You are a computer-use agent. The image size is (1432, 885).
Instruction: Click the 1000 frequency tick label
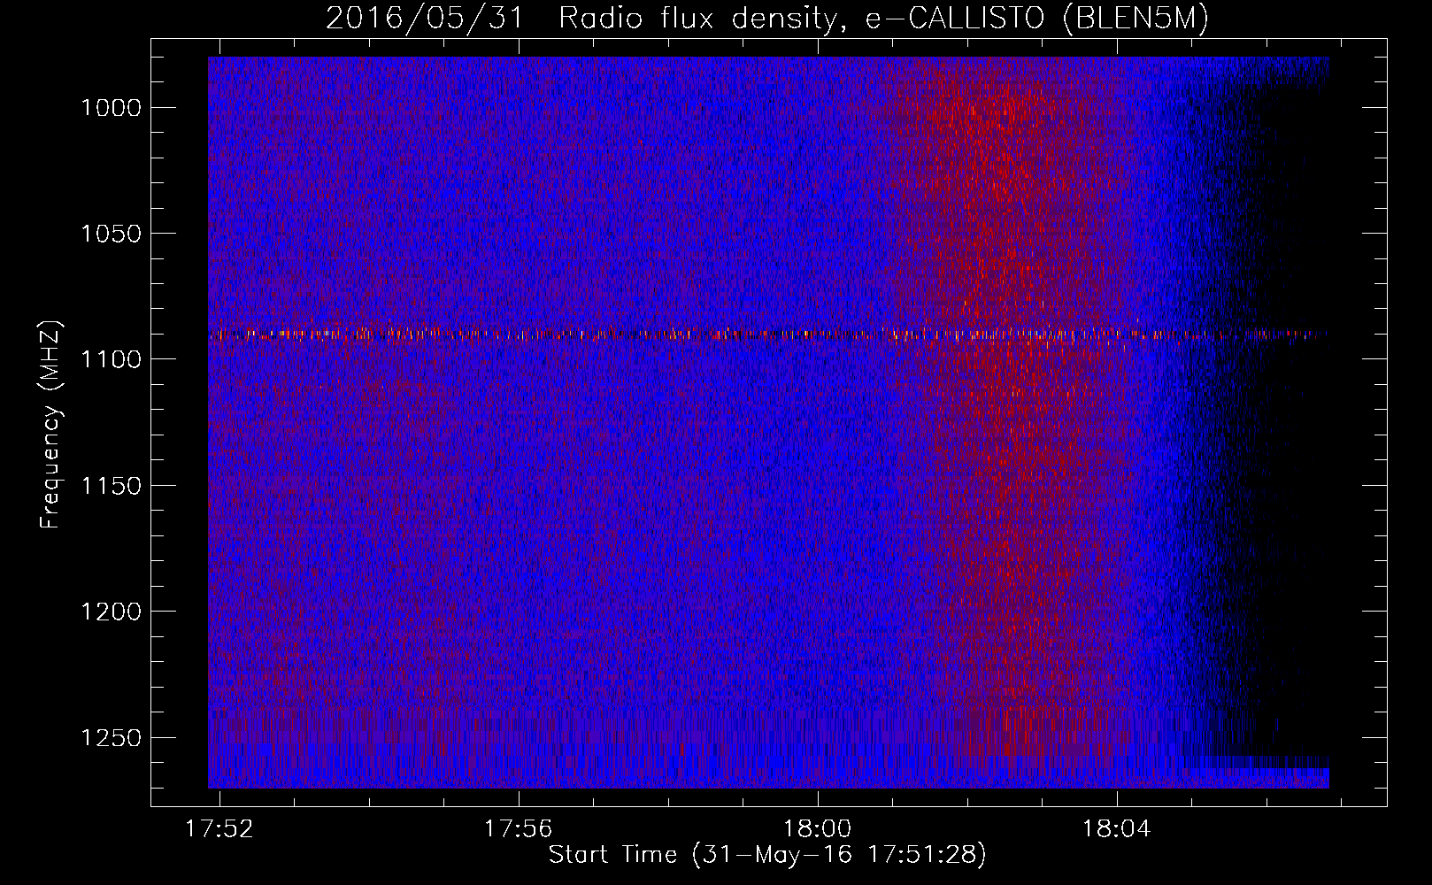(x=112, y=108)
